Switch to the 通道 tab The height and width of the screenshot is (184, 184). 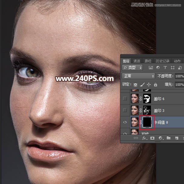coord(137,61)
